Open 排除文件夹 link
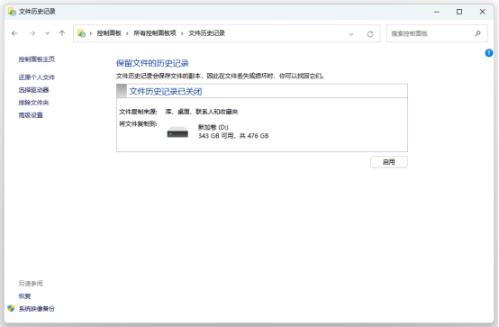 coord(33,103)
